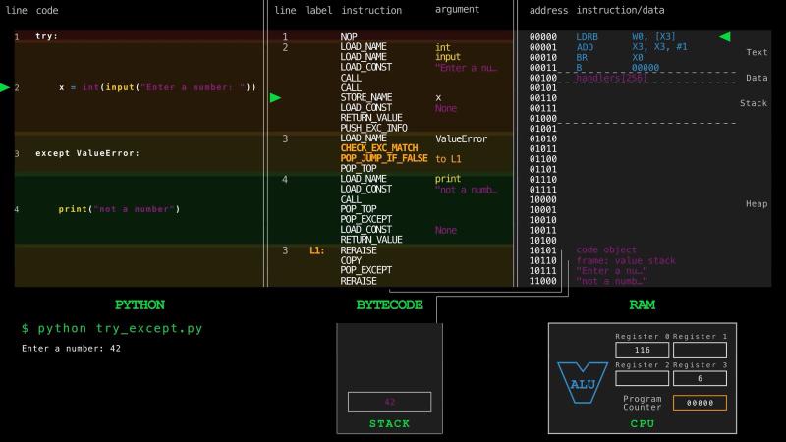This screenshot has width=786, height=442.
Task: Select the 'print' argument of LOAD_NAME
Action: click(448, 179)
